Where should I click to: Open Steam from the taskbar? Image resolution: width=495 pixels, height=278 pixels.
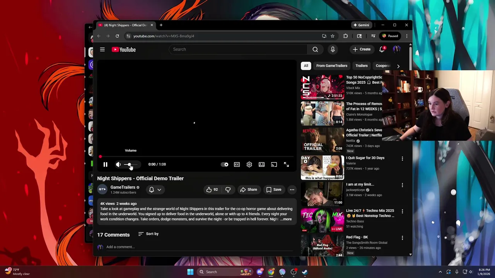click(x=305, y=272)
